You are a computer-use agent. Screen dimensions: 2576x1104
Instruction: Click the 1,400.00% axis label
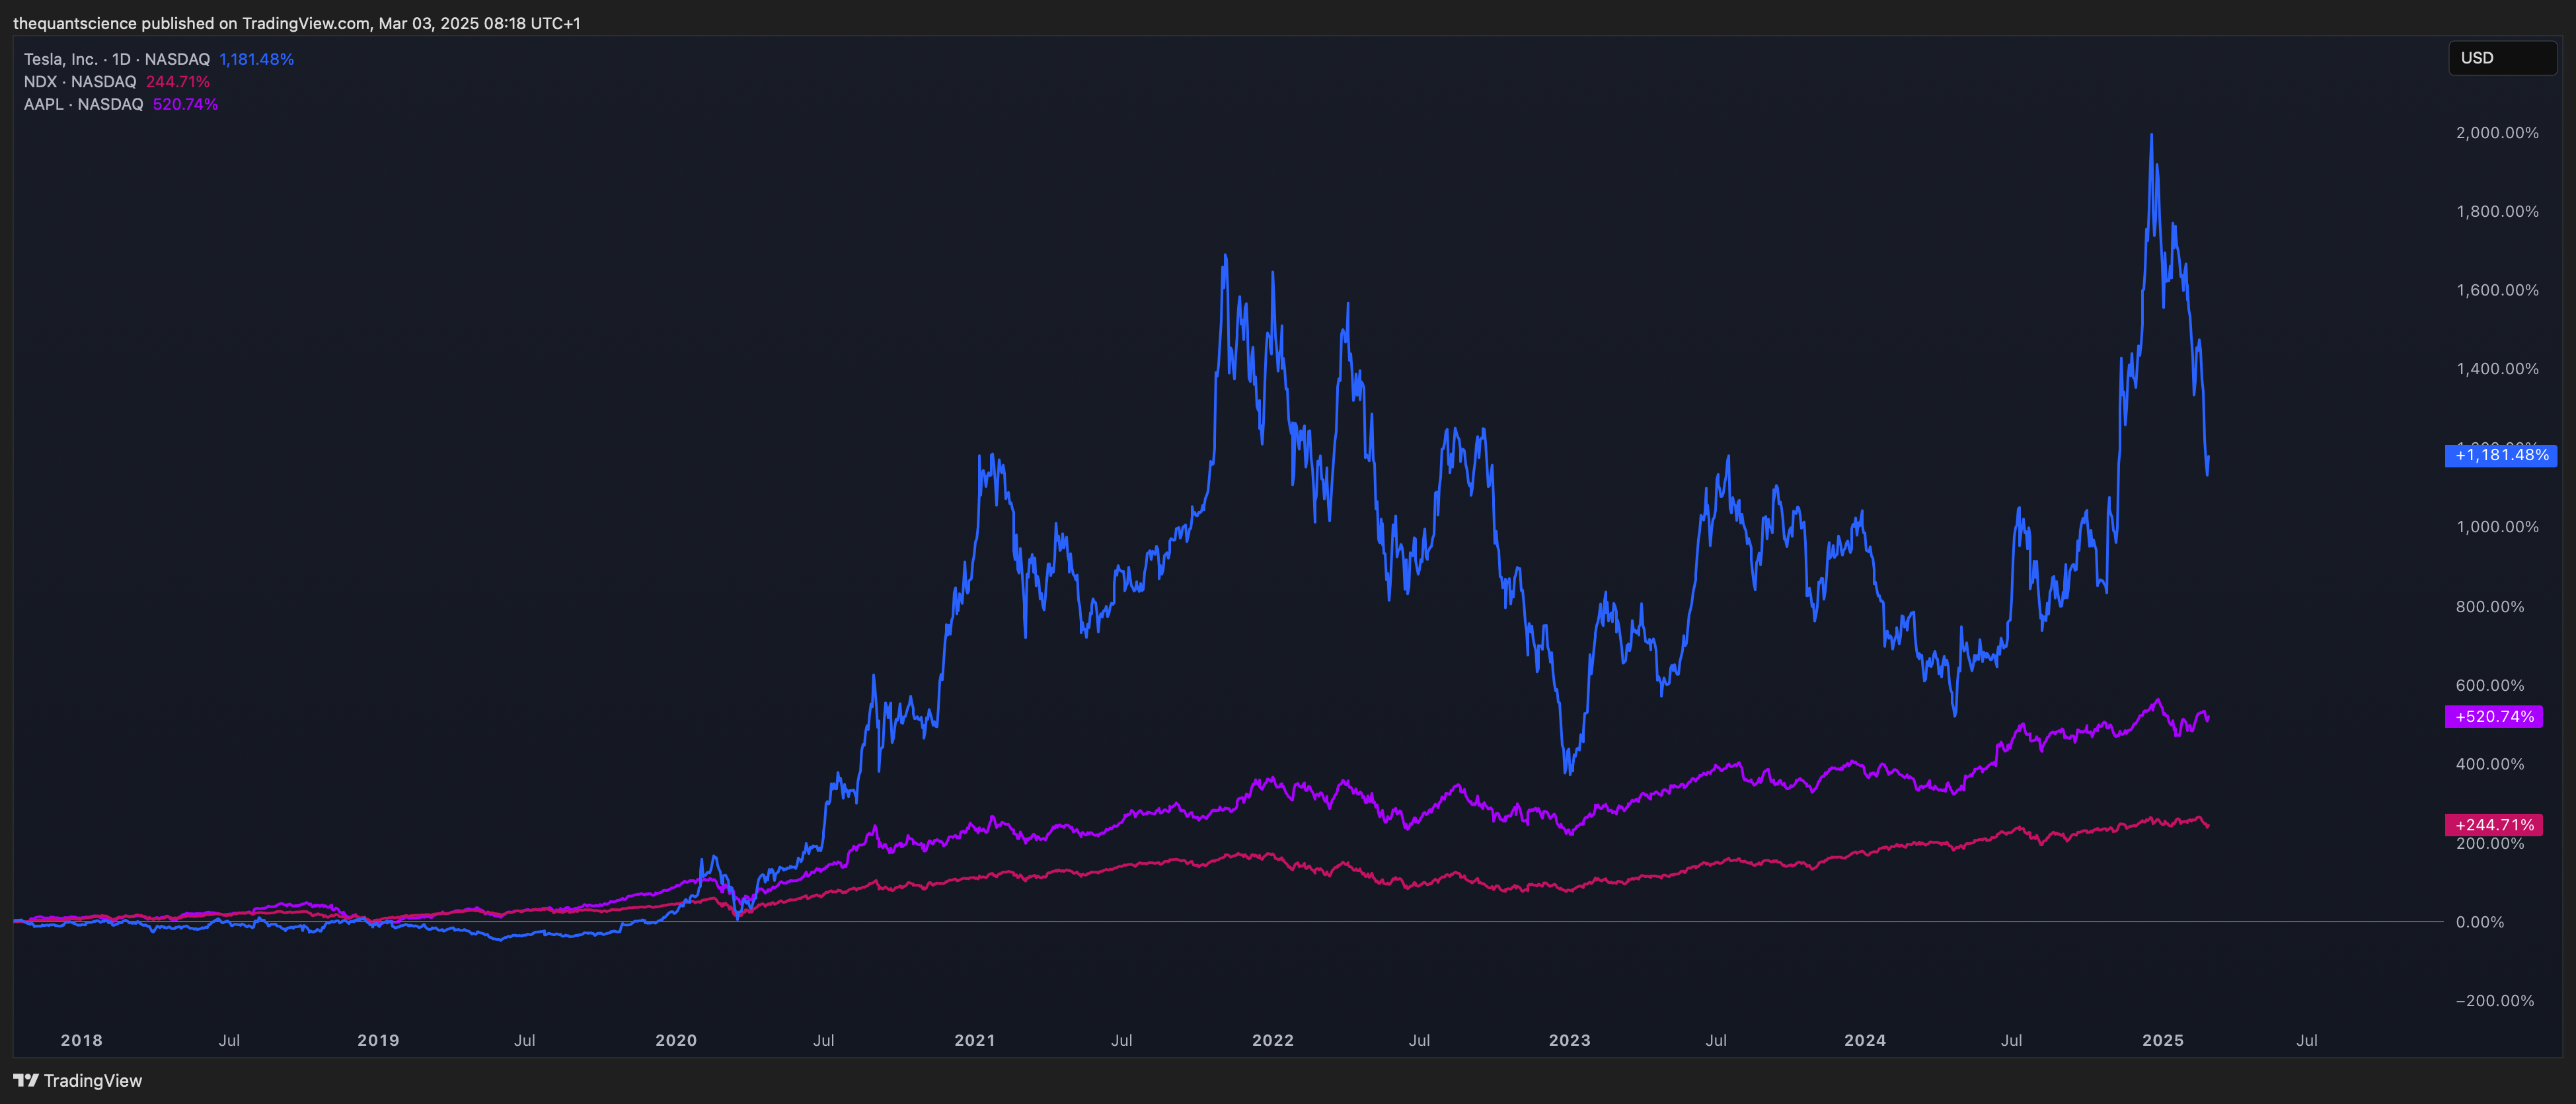click(2497, 369)
